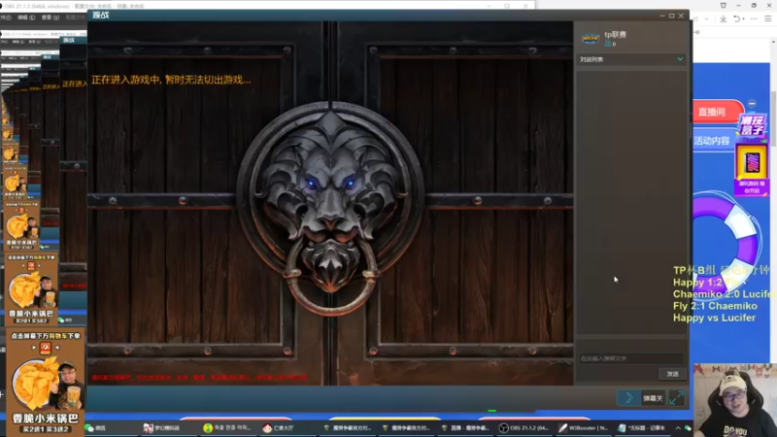The image size is (777, 437).
Task: Click the viewer count icon under tp联赛
Action: click(x=608, y=44)
